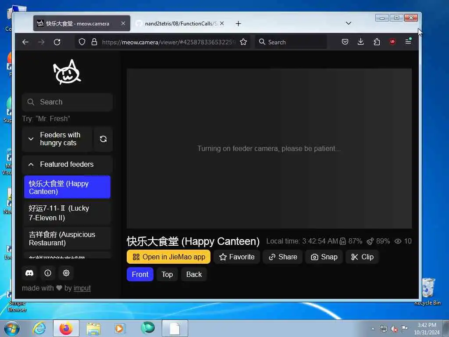The height and width of the screenshot is (337, 449).
Task: Clip the feeder video
Action: click(x=362, y=257)
